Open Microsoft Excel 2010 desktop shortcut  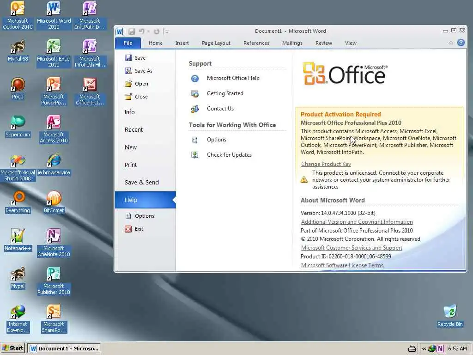point(54,53)
